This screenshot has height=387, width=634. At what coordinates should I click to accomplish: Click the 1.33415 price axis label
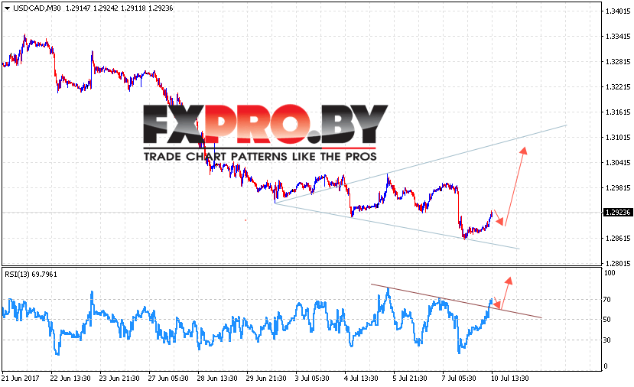(x=618, y=37)
